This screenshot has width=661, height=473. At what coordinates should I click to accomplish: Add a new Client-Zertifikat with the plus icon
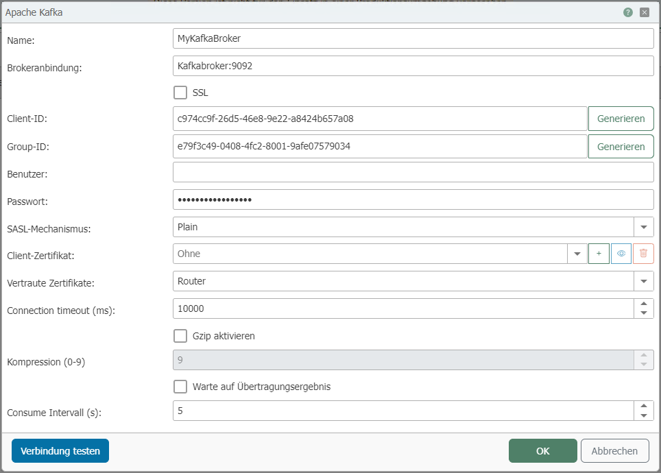(x=599, y=254)
